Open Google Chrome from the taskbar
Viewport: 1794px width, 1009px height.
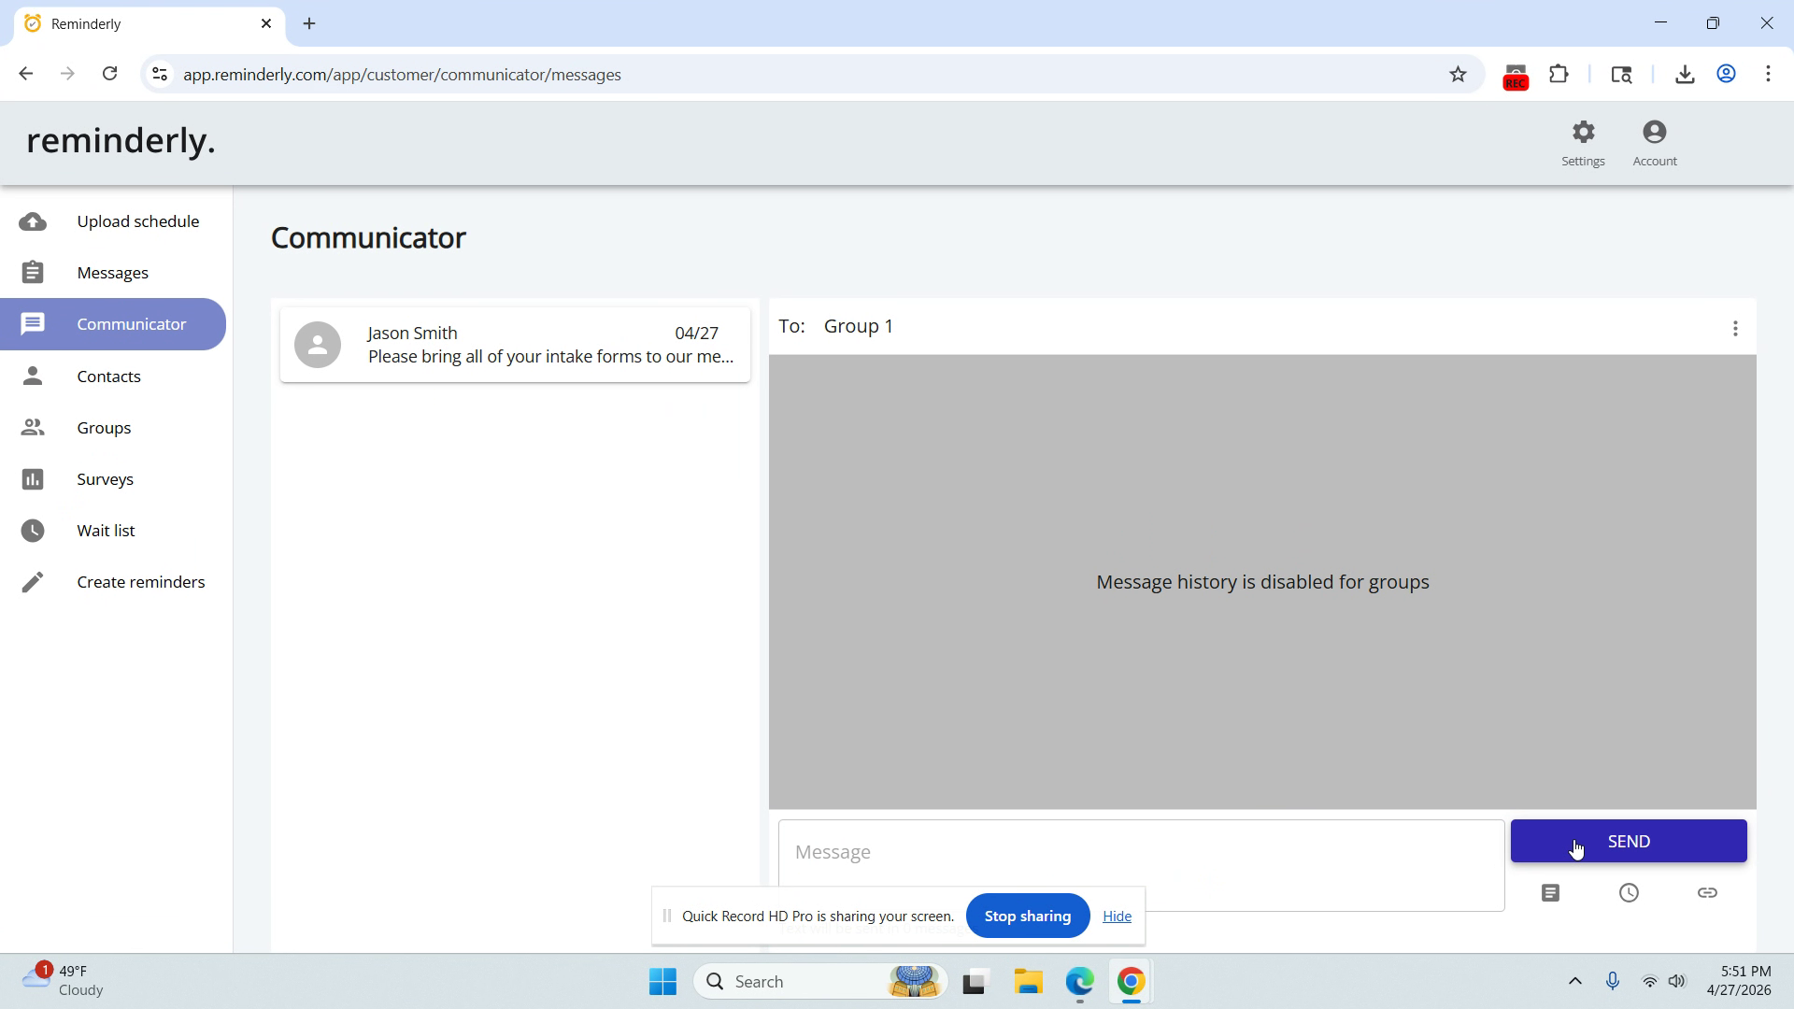pyautogui.click(x=1131, y=981)
